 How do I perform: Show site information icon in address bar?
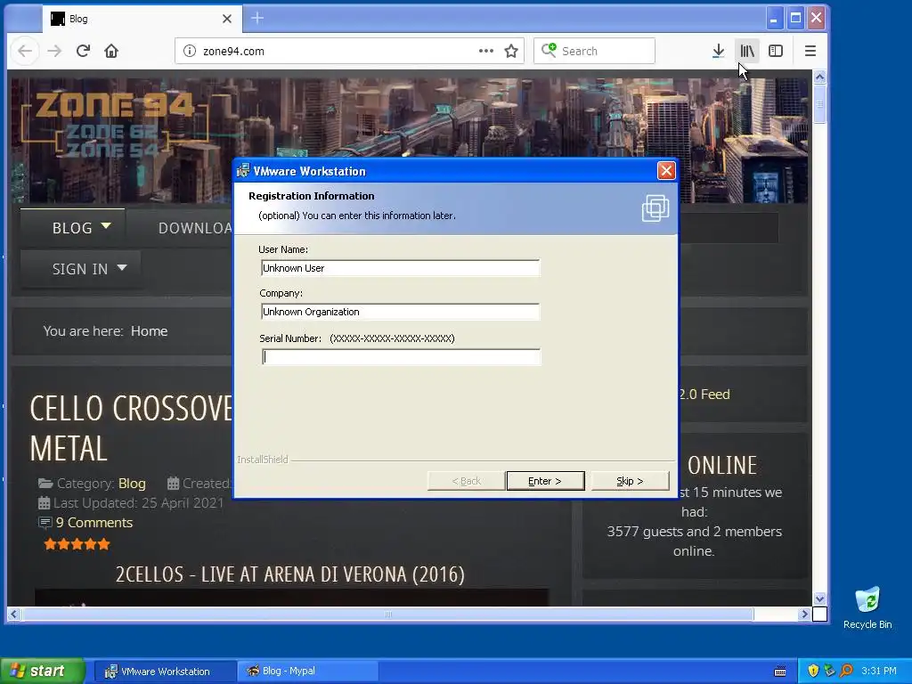190,51
